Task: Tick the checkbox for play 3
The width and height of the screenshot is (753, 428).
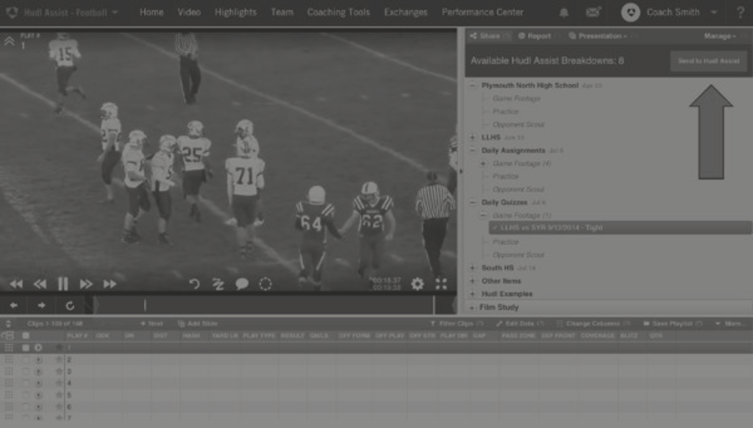Action: [26, 371]
